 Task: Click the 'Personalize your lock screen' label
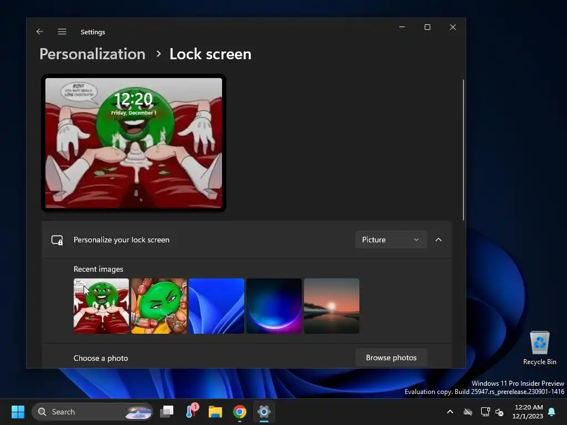point(121,240)
